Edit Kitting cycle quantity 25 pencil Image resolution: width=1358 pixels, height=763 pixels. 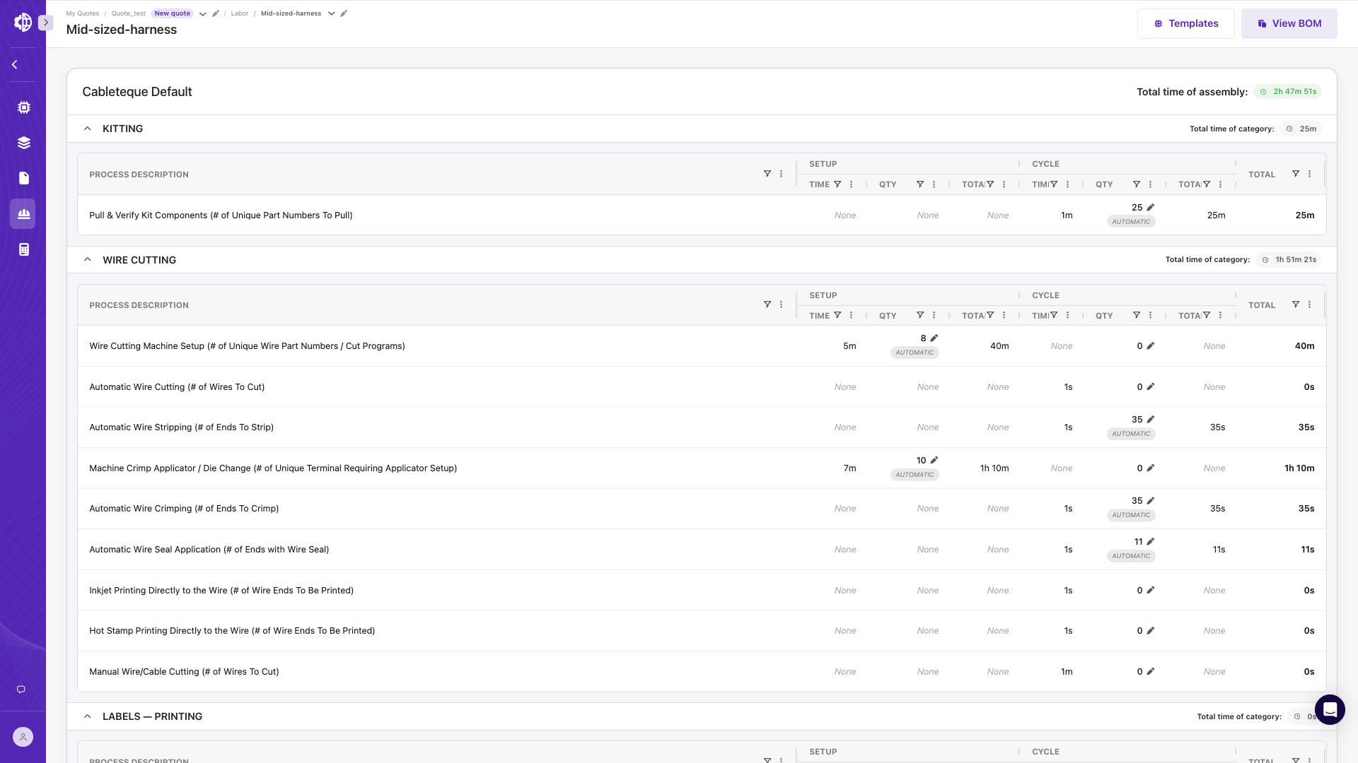click(1151, 208)
